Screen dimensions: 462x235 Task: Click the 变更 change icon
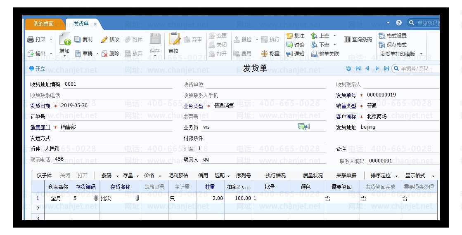coord(212,36)
